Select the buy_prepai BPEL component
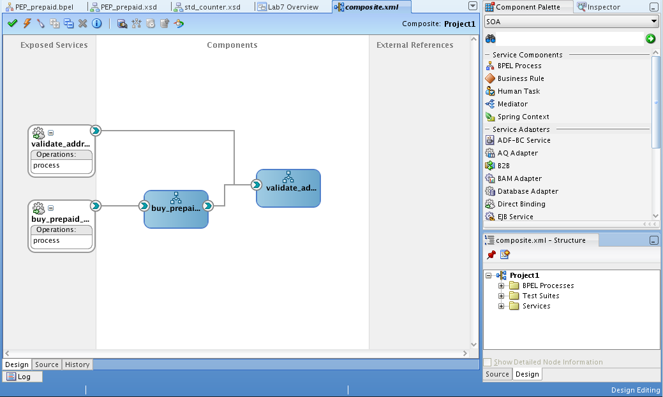The width and height of the screenshot is (663, 397). (176, 209)
